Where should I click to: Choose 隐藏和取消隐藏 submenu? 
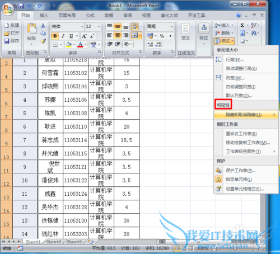click(246, 115)
